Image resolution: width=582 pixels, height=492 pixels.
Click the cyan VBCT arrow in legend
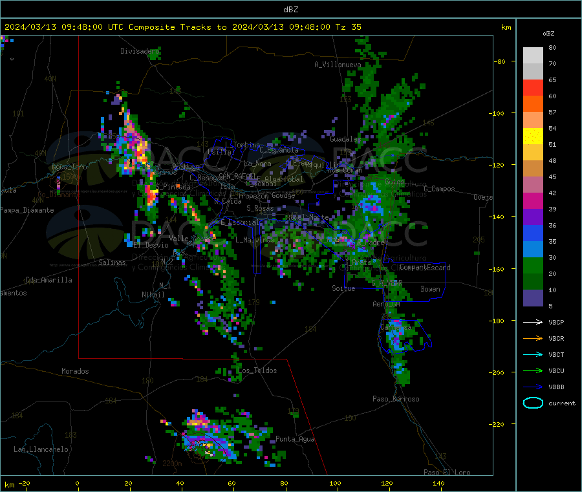pyautogui.click(x=533, y=354)
